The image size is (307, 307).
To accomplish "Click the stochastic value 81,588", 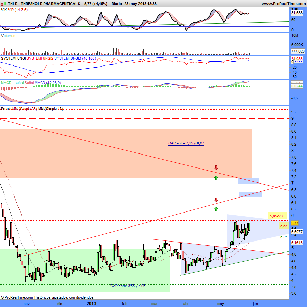I will (297, 13).
